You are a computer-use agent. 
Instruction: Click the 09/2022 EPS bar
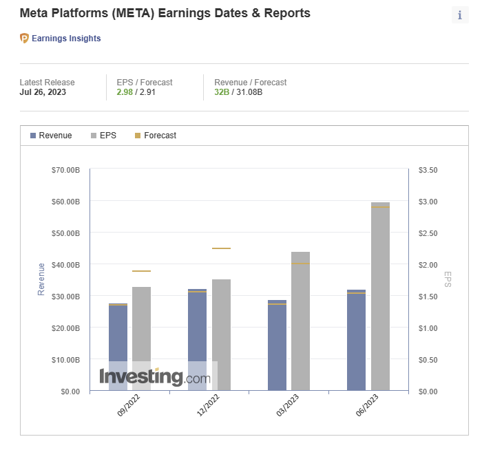[x=141, y=339]
